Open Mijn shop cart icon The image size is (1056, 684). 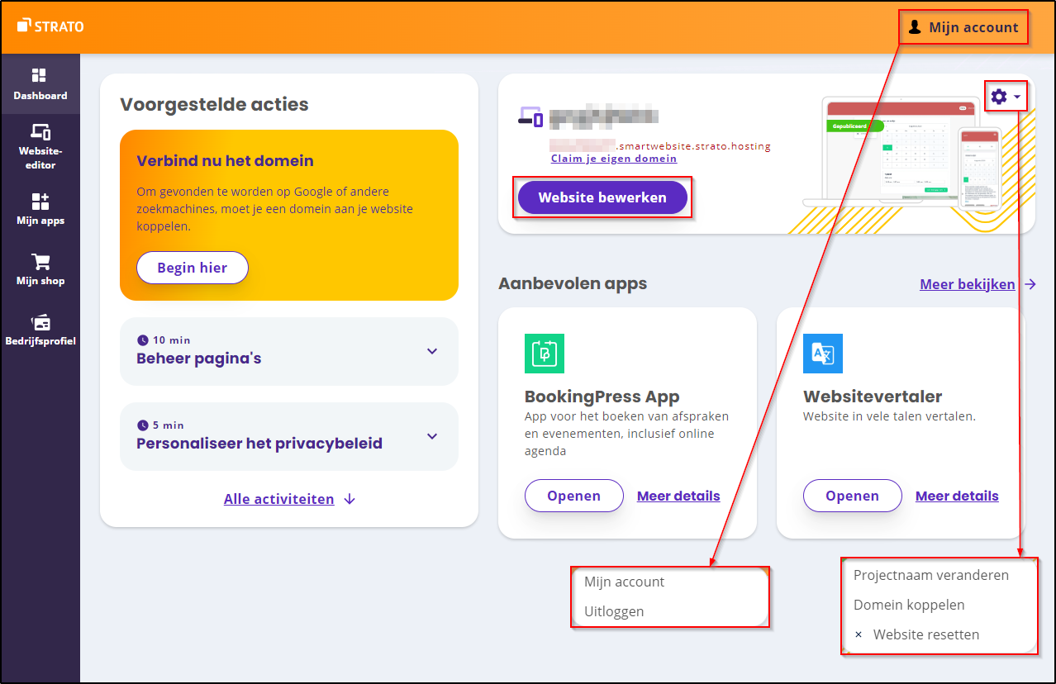click(x=40, y=262)
